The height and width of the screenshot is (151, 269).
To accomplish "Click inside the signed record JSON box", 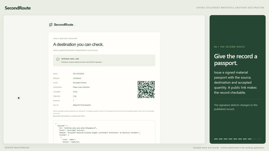I will pos(104,132).
